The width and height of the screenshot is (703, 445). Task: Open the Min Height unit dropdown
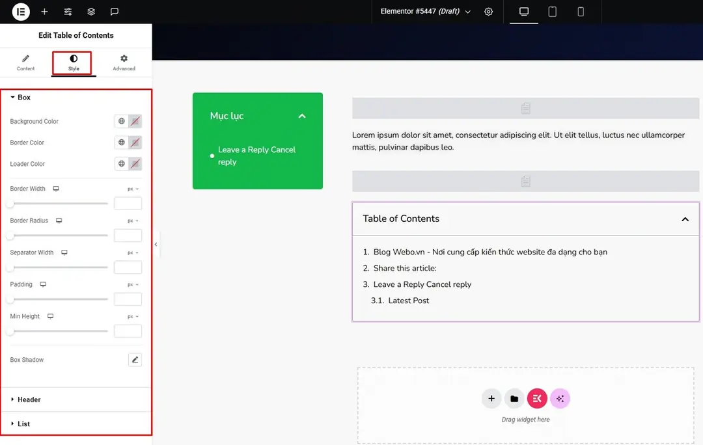point(133,316)
